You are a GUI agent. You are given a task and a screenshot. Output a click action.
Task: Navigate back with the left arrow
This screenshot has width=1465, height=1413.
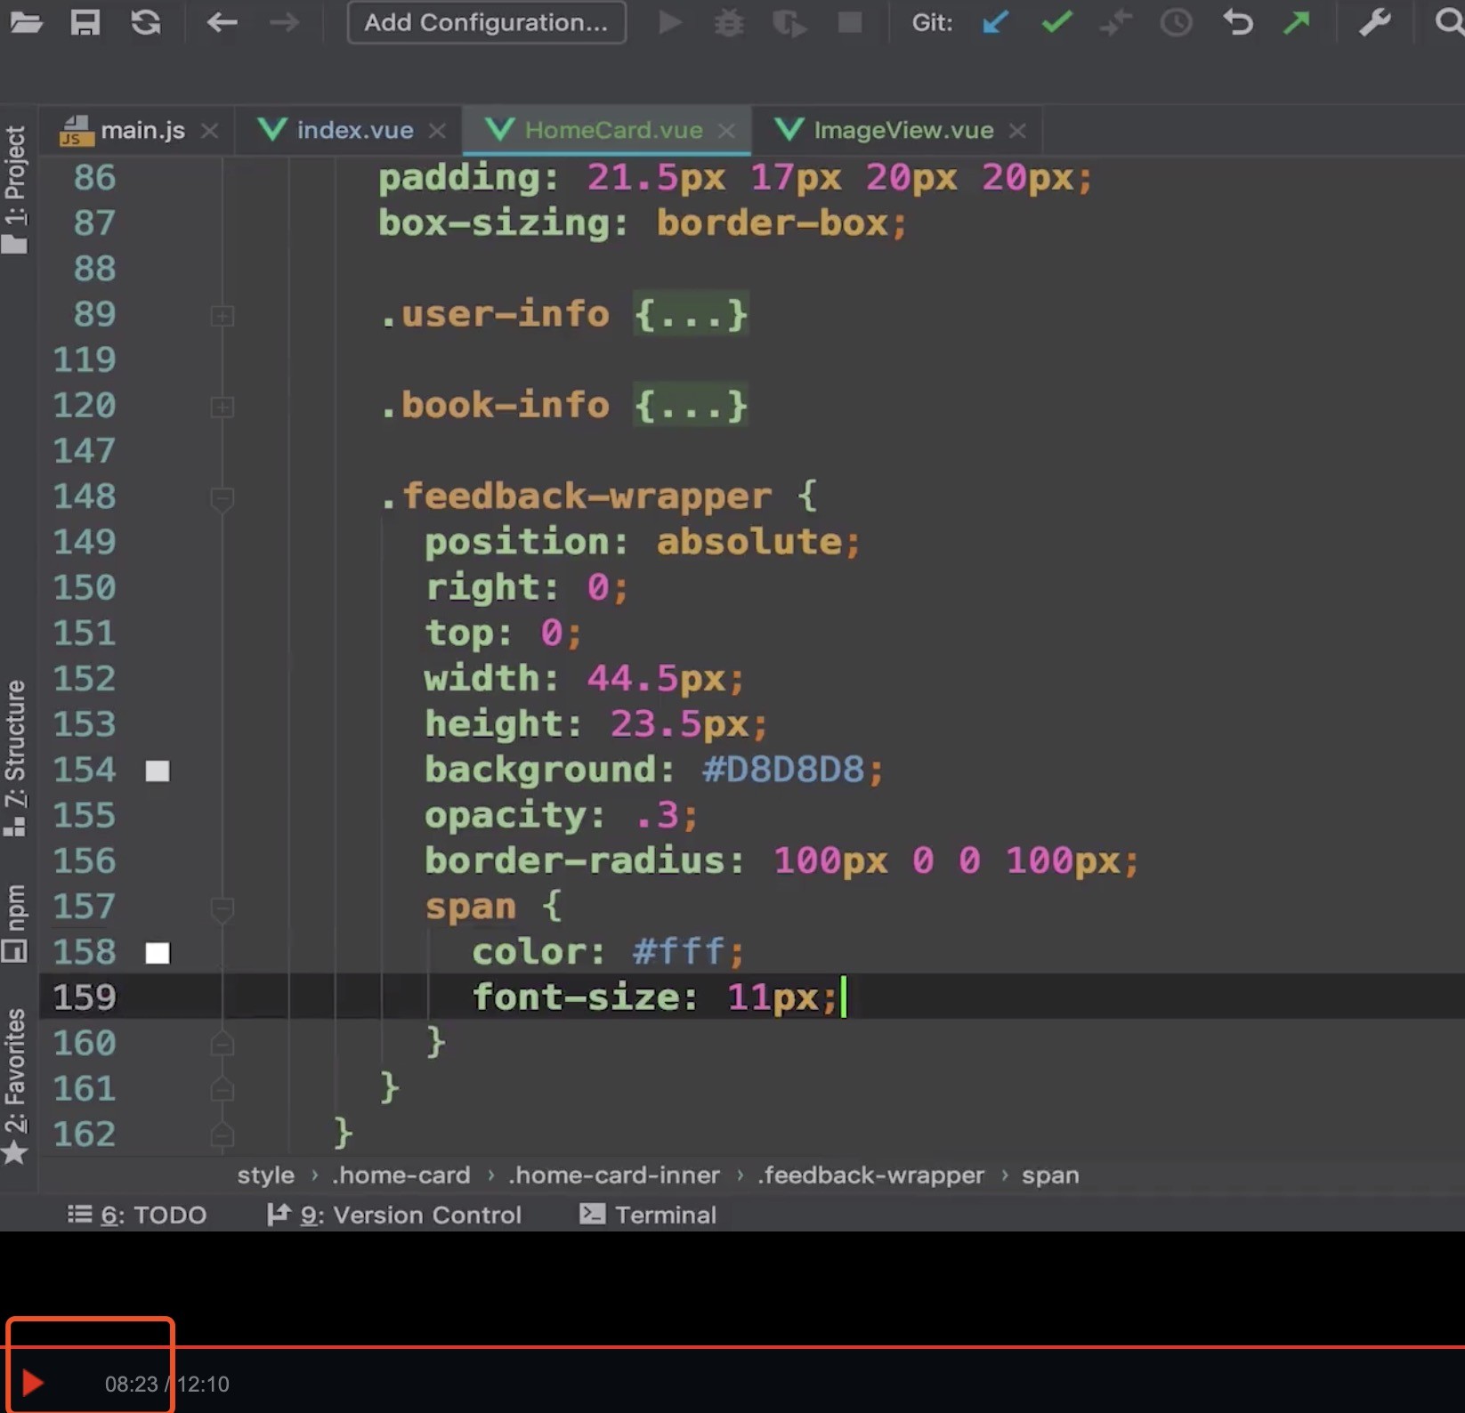pos(222,22)
